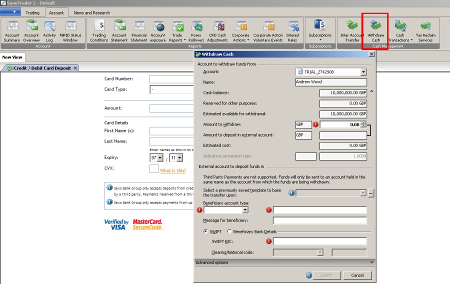The width and height of the screenshot is (450, 284).
Task: Open the saved template dropdown
Action: [x=363, y=193]
